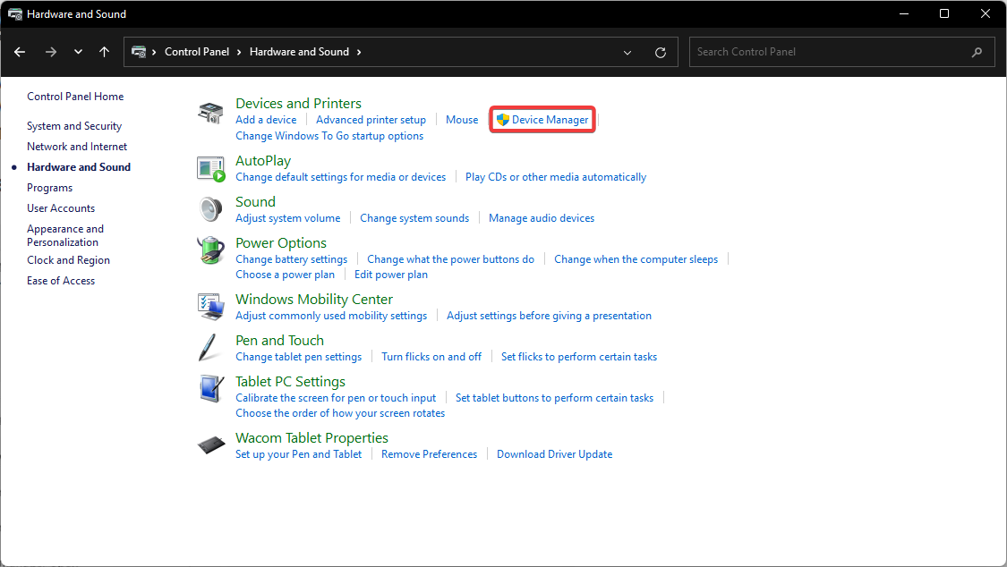
Task: Click Change system sounds
Action: 414,218
